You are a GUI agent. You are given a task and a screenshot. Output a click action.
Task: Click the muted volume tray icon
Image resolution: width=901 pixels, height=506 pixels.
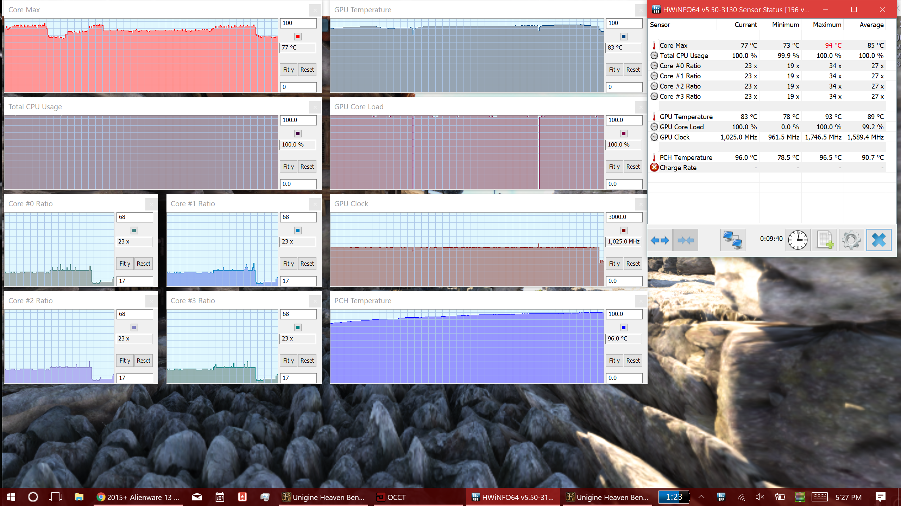(760, 497)
